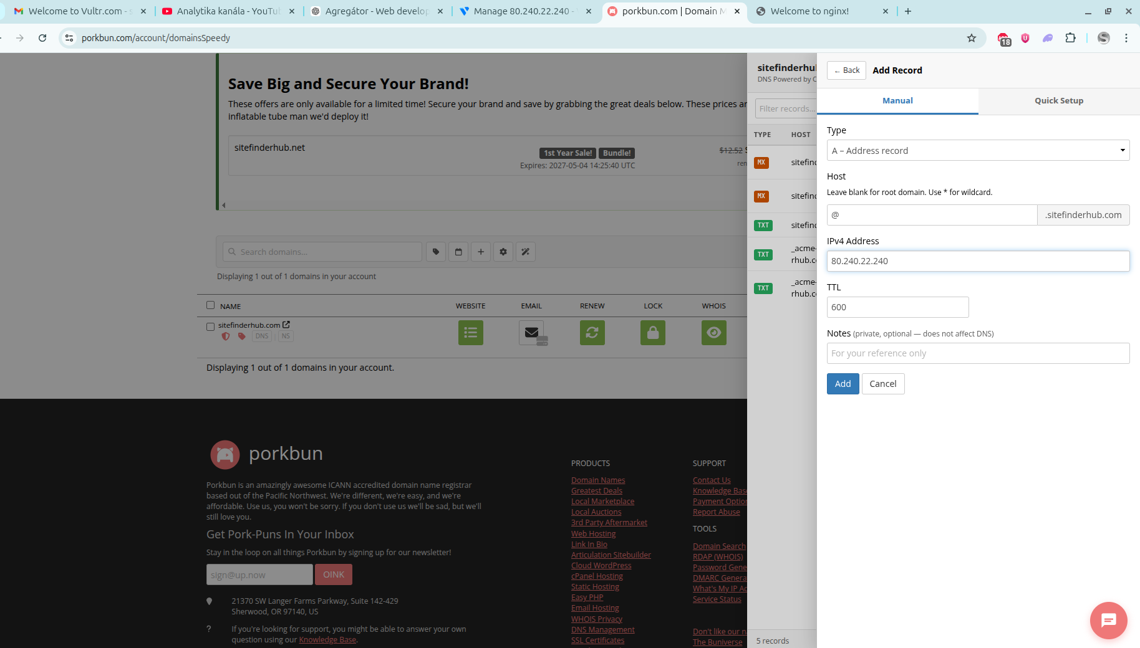This screenshot has height=648, width=1140.
Task: Open the Extensions puzzle piece menu
Action: tap(1071, 38)
